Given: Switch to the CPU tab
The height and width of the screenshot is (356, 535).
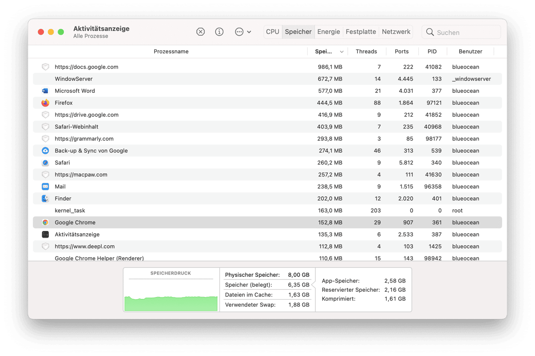Looking at the screenshot, I should tap(273, 32).
